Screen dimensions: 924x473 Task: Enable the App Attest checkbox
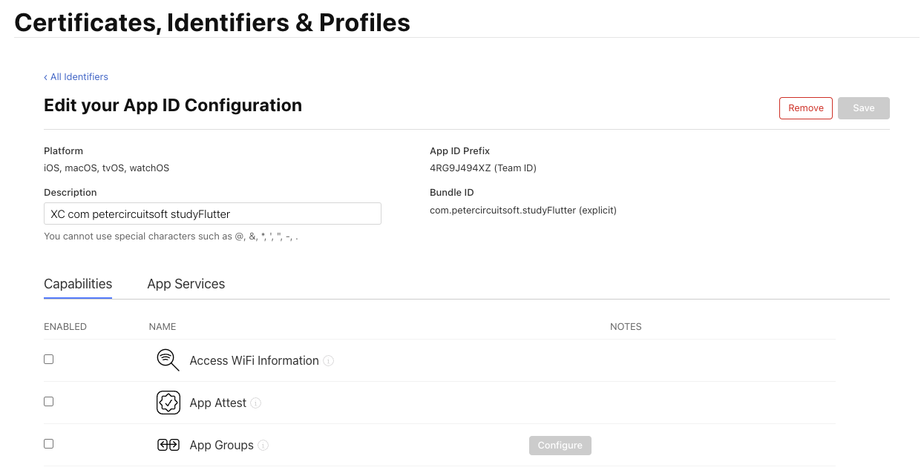pyautogui.click(x=49, y=401)
